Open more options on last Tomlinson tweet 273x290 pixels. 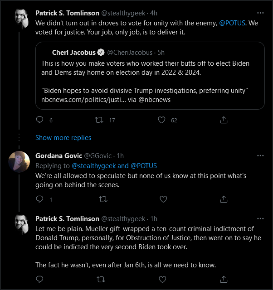(260, 218)
